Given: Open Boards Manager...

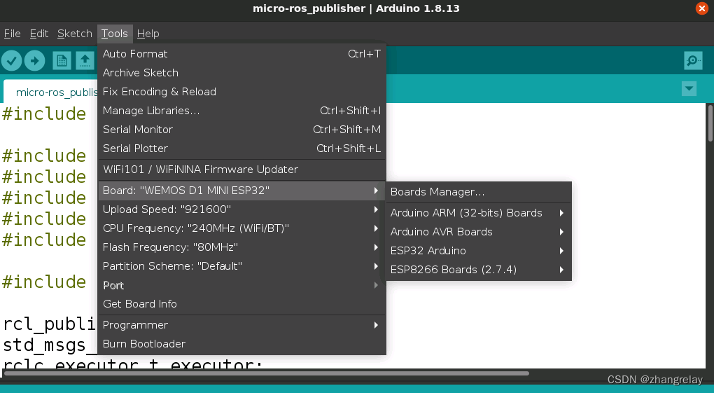Looking at the screenshot, I should [479, 192].
